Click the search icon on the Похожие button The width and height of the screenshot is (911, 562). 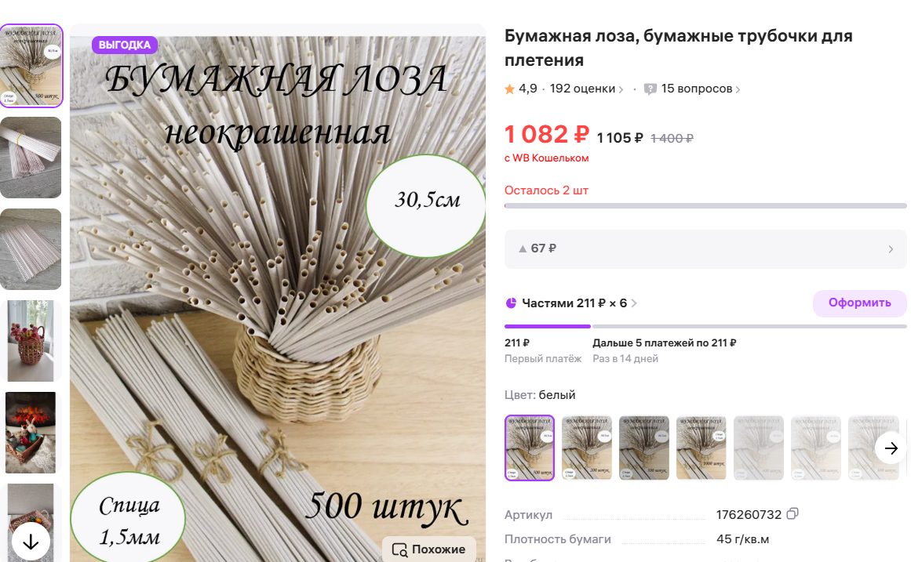(x=399, y=549)
